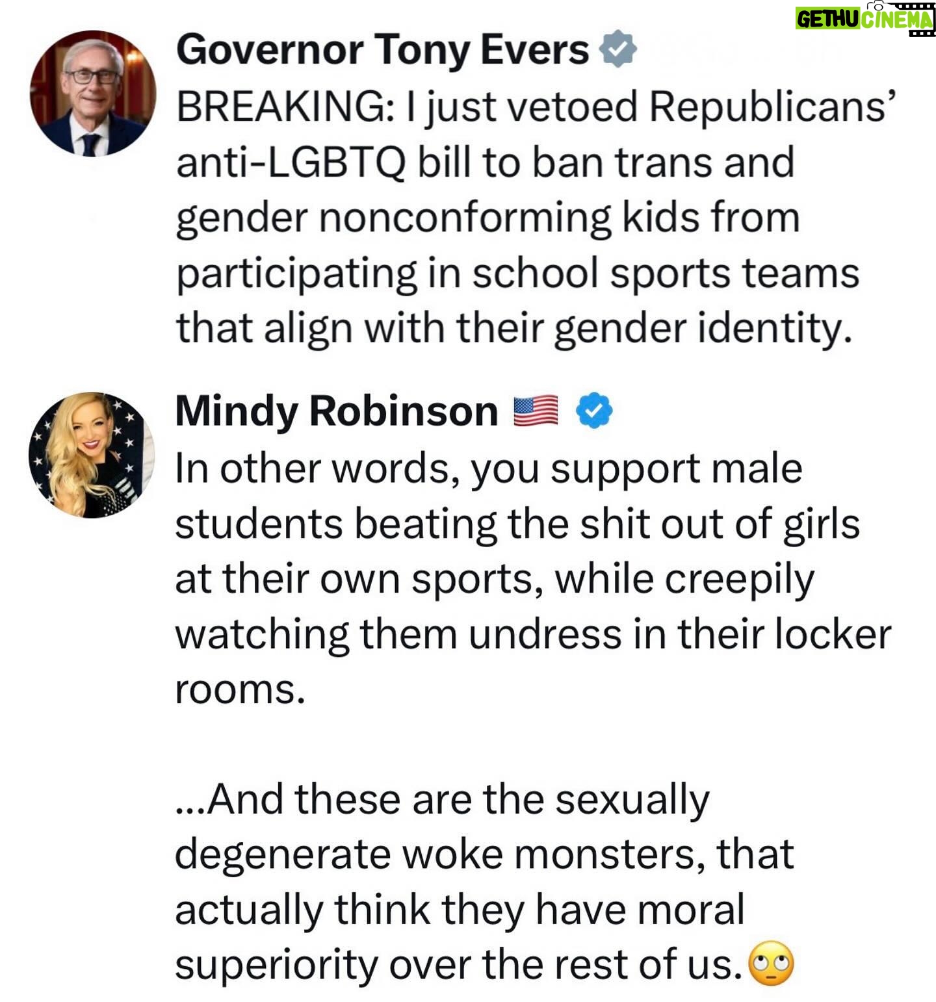
Task: Click the American flag emoji beside Mindy Robinson
Action: [x=536, y=411]
